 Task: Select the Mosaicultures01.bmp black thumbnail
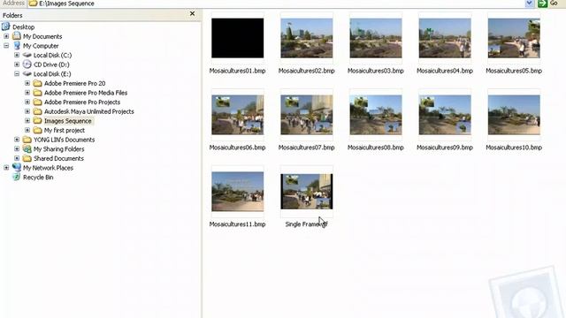(x=238, y=38)
